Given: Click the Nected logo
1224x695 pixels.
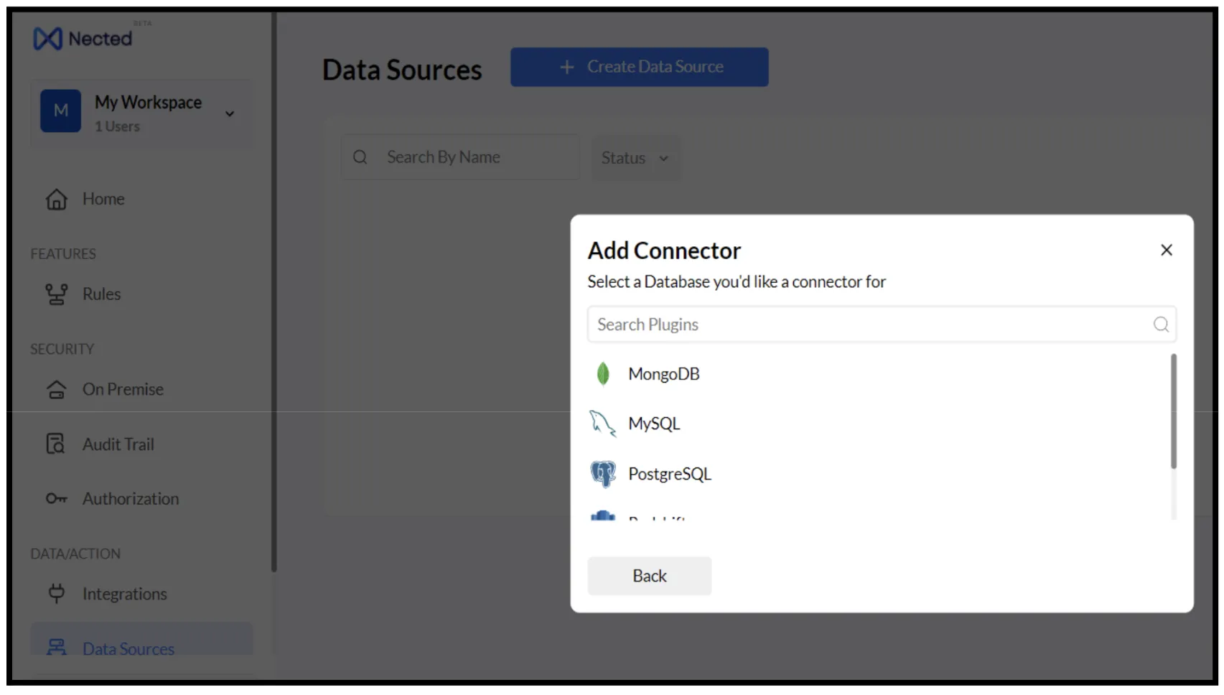Looking at the screenshot, I should [x=83, y=38].
